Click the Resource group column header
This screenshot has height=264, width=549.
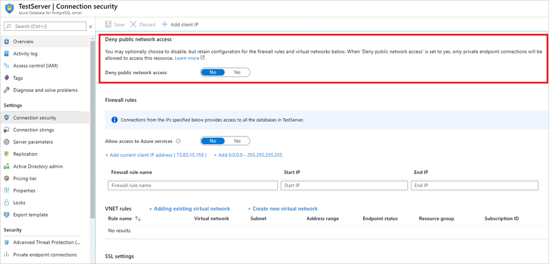436,218
